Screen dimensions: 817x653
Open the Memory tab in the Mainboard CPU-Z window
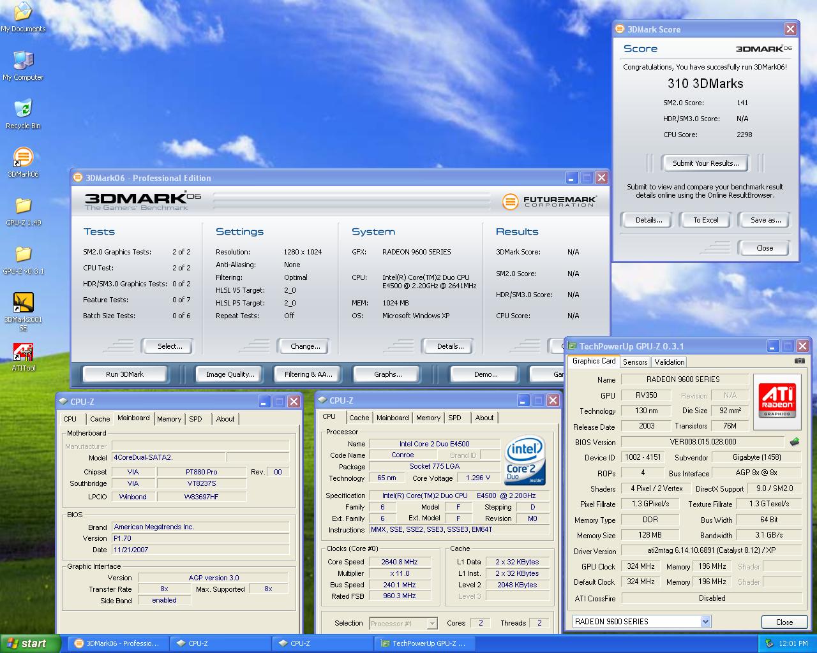pyautogui.click(x=169, y=419)
